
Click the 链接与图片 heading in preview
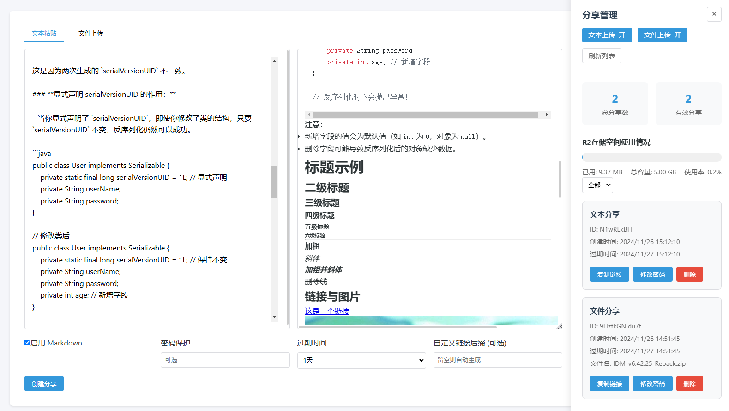tap(332, 297)
